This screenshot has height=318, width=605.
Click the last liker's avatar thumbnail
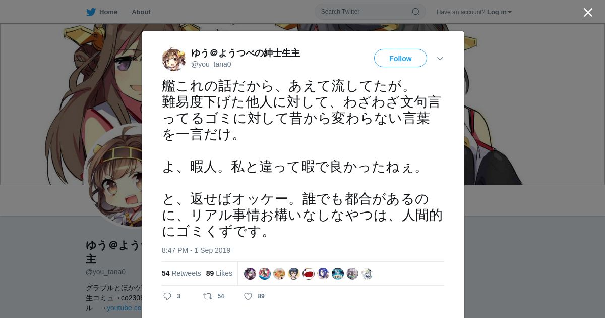coord(367,274)
